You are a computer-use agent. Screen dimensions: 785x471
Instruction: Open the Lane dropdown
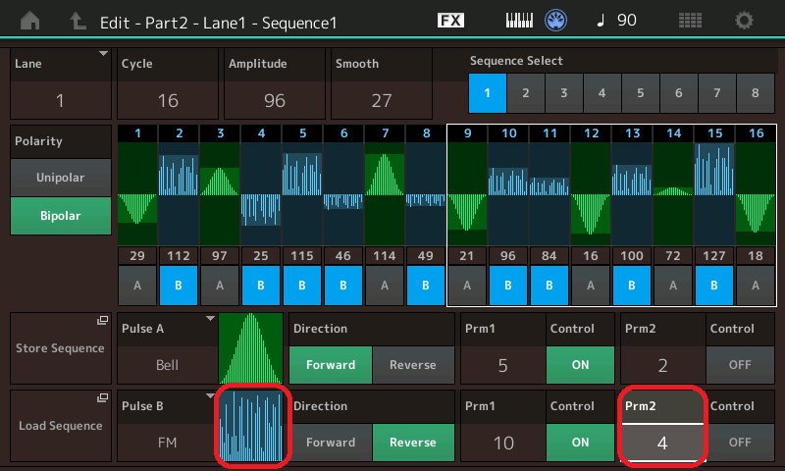coord(61,82)
